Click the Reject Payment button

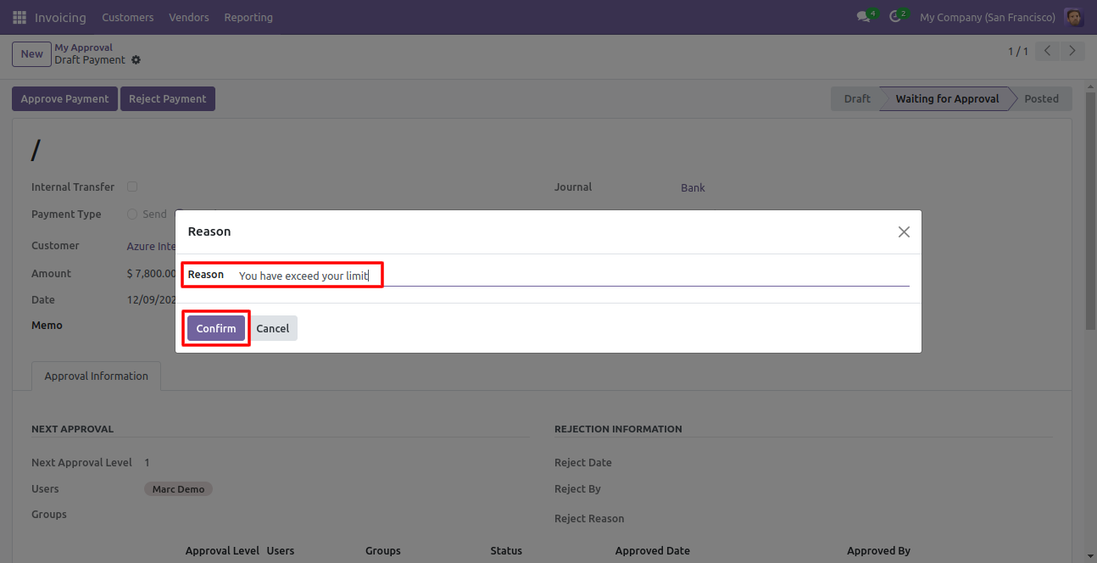(x=167, y=99)
